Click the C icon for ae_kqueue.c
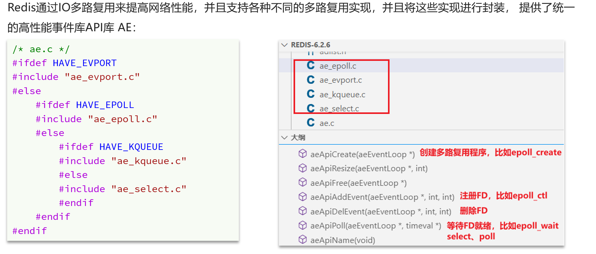This screenshot has height=254, width=596. pyautogui.click(x=311, y=94)
